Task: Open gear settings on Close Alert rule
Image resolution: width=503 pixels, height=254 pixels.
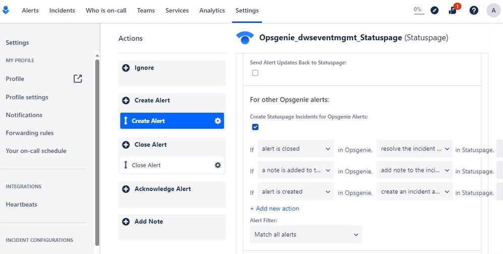Action: click(218, 165)
